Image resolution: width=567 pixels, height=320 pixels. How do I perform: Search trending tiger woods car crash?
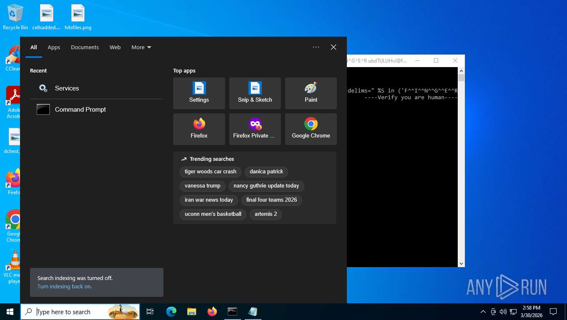[211, 172]
